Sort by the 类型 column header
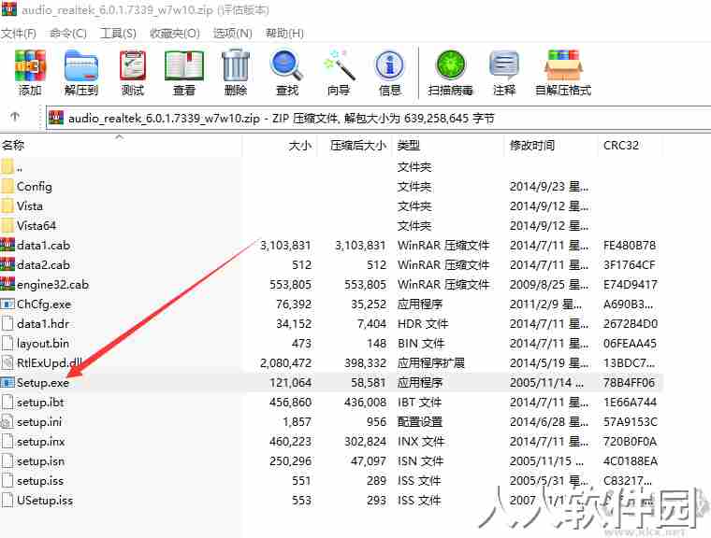711x538 pixels. click(x=409, y=146)
